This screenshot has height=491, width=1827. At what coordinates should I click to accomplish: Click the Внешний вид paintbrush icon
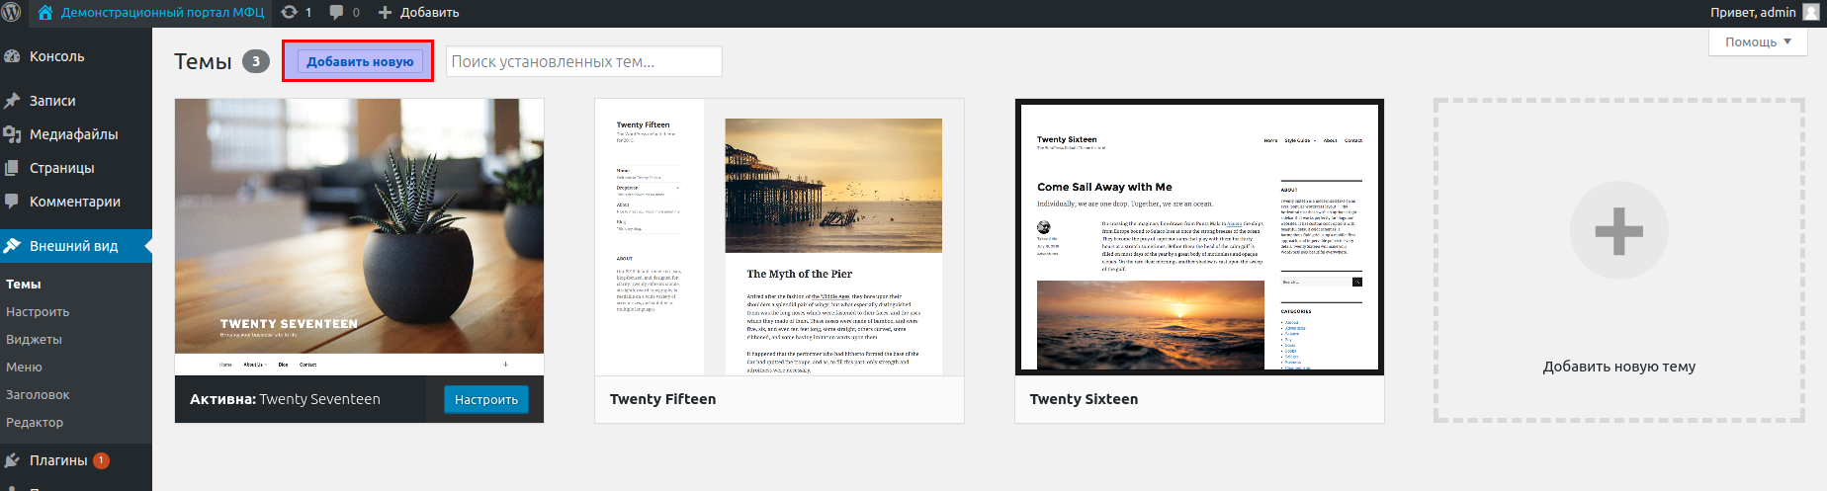tap(12, 246)
